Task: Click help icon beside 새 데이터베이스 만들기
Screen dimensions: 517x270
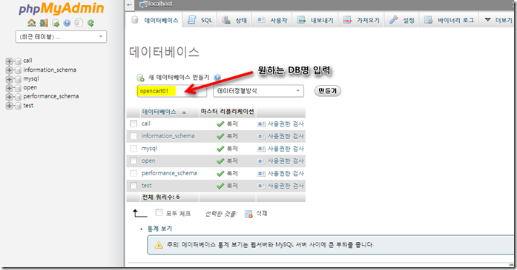Action: pos(217,78)
